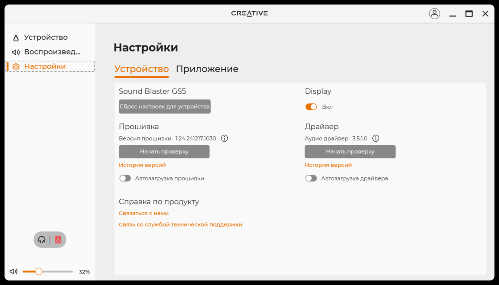
Task: Maximize the Creative app window
Action: (x=469, y=14)
